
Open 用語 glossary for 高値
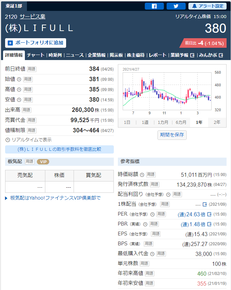28,89
